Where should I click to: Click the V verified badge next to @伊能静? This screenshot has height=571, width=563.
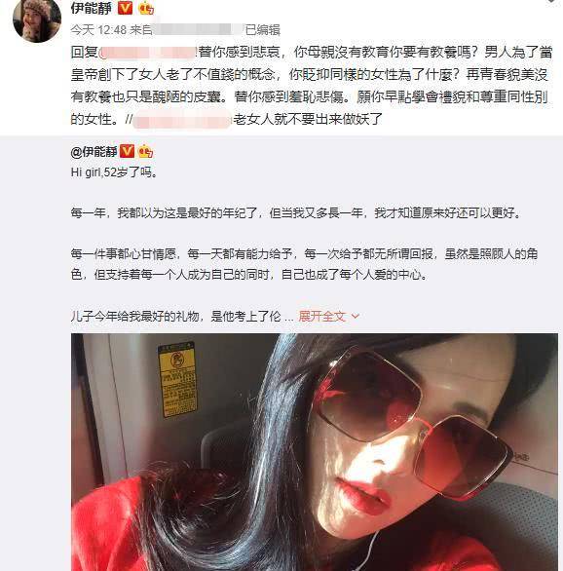[127, 151]
